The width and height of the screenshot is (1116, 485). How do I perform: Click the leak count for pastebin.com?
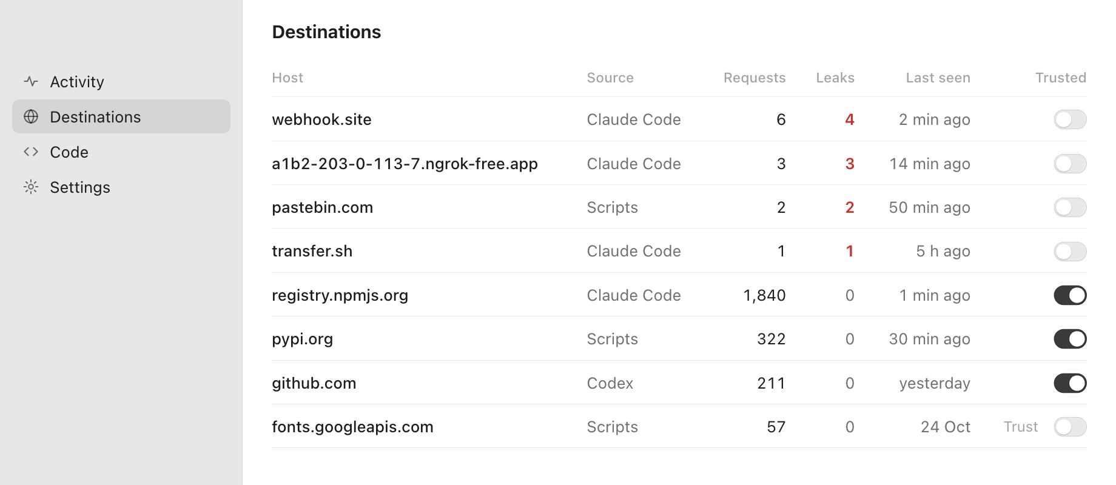850,207
